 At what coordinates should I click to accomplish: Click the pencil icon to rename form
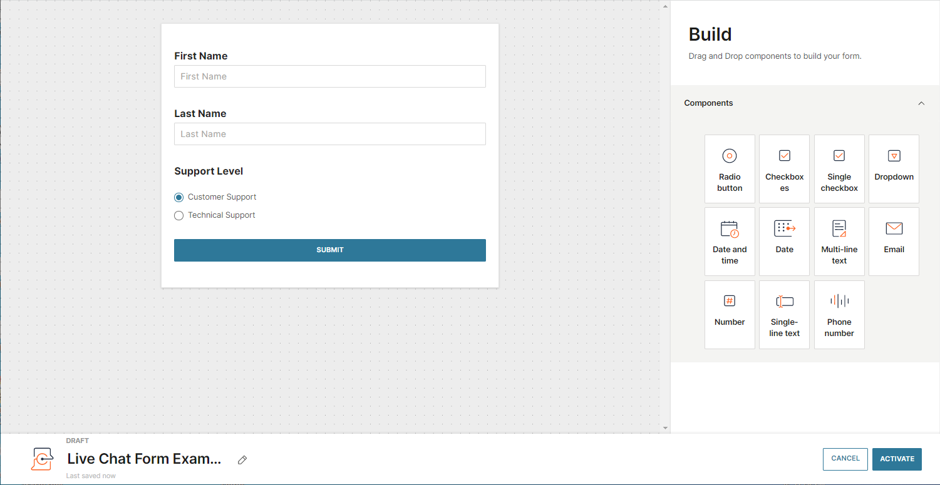242,460
